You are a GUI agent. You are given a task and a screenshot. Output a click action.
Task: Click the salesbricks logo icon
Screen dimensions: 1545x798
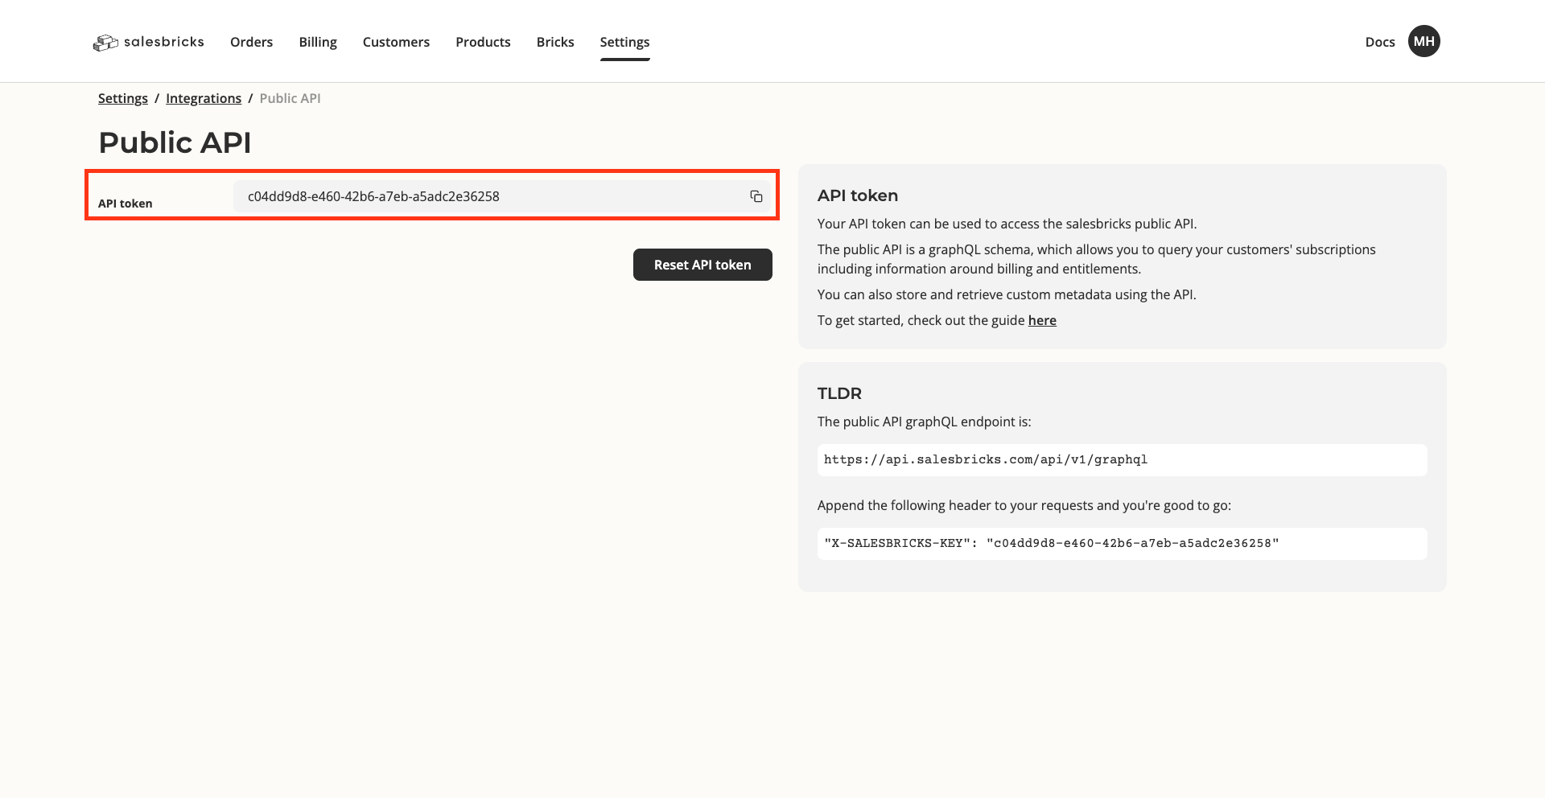pos(105,43)
